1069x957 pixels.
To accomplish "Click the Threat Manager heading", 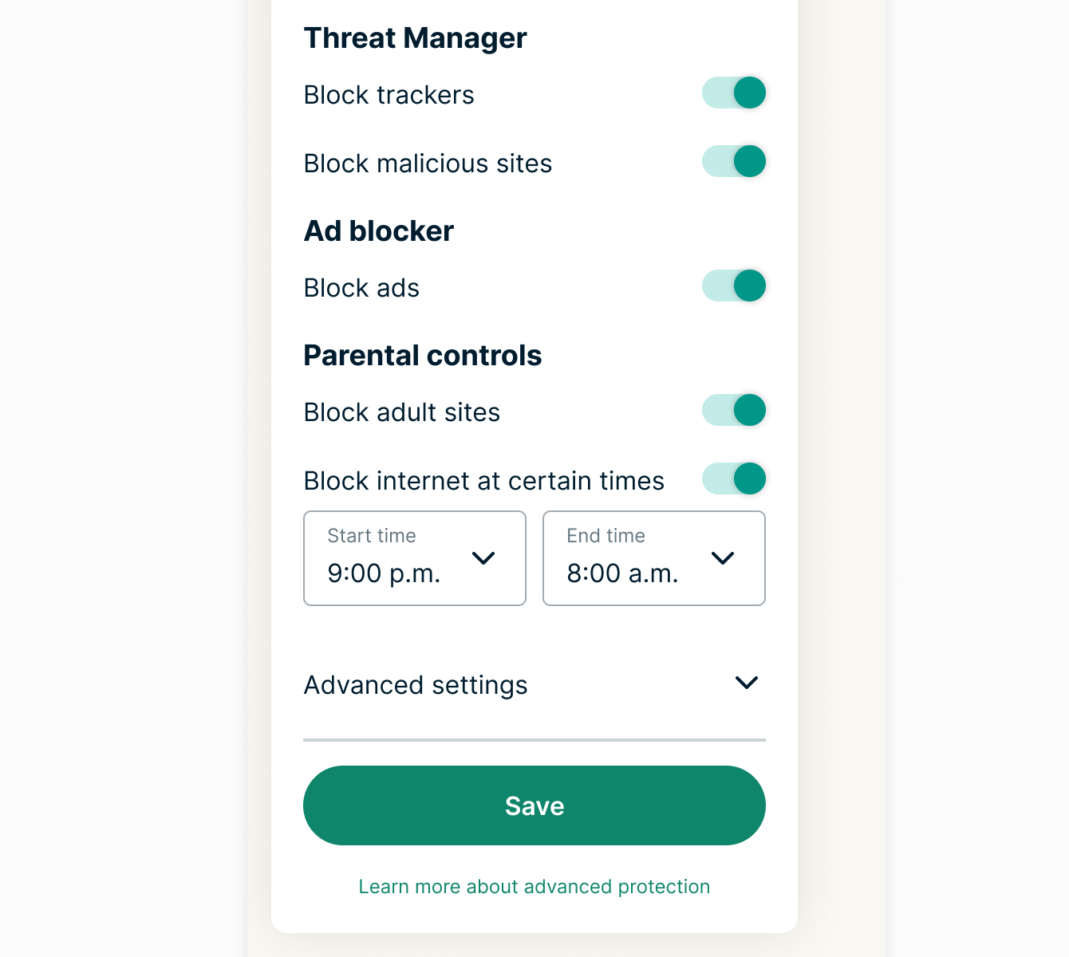I will (x=415, y=38).
